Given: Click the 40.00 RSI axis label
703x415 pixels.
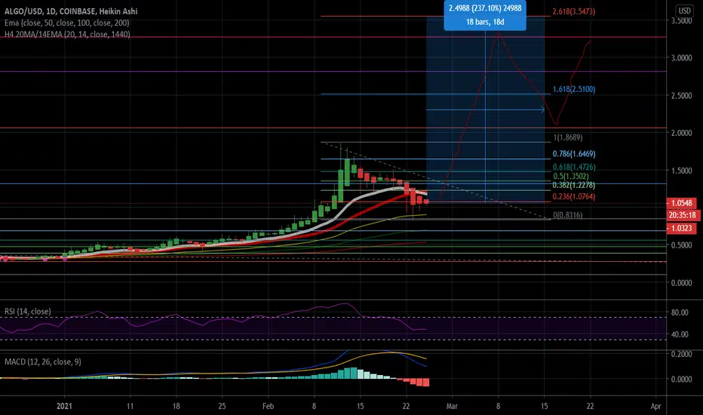Looking at the screenshot, I should 679,334.
